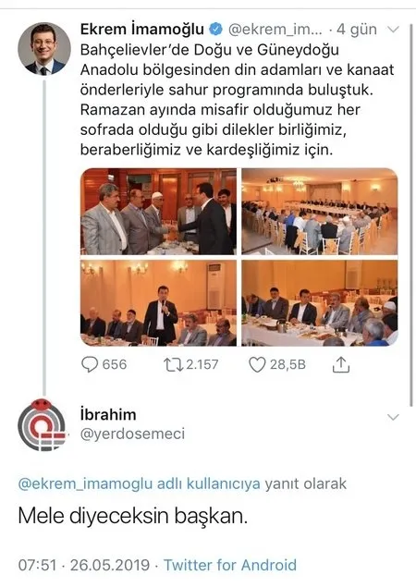Retweet using the retweet arrows icon
Screen dimensions: 416x587
pyautogui.click(x=173, y=364)
